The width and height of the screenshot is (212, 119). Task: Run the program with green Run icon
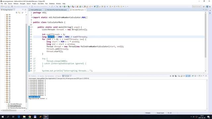[65, 7]
